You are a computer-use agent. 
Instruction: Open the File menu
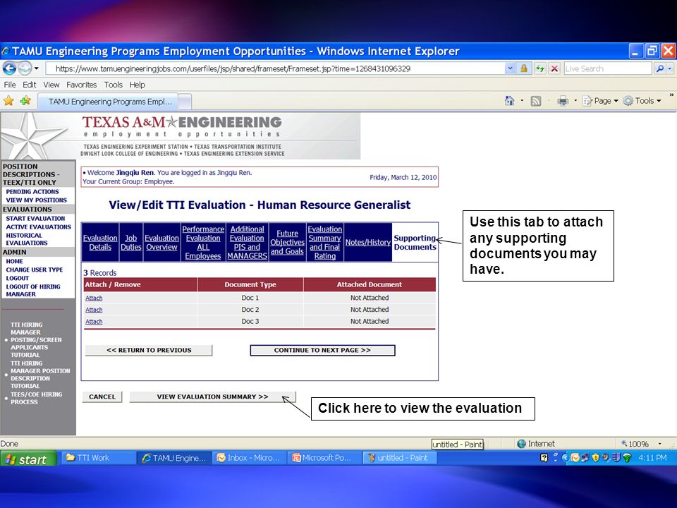pyautogui.click(x=9, y=85)
